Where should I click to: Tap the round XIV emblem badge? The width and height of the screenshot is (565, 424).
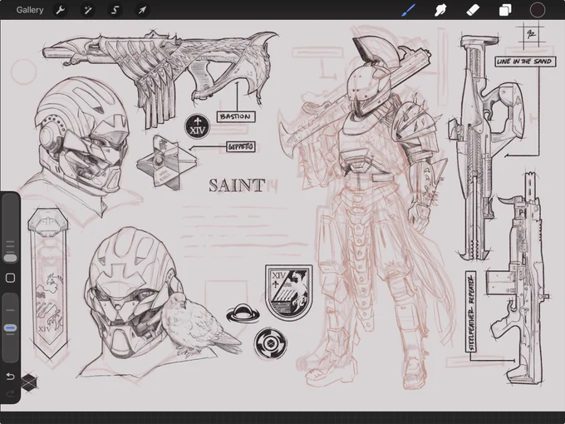pyautogui.click(x=198, y=126)
